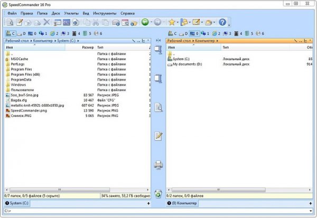The height and width of the screenshot is (218, 317).
Task: Click the drive information icon in the toolbar
Action: pyautogui.click(x=116, y=22)
